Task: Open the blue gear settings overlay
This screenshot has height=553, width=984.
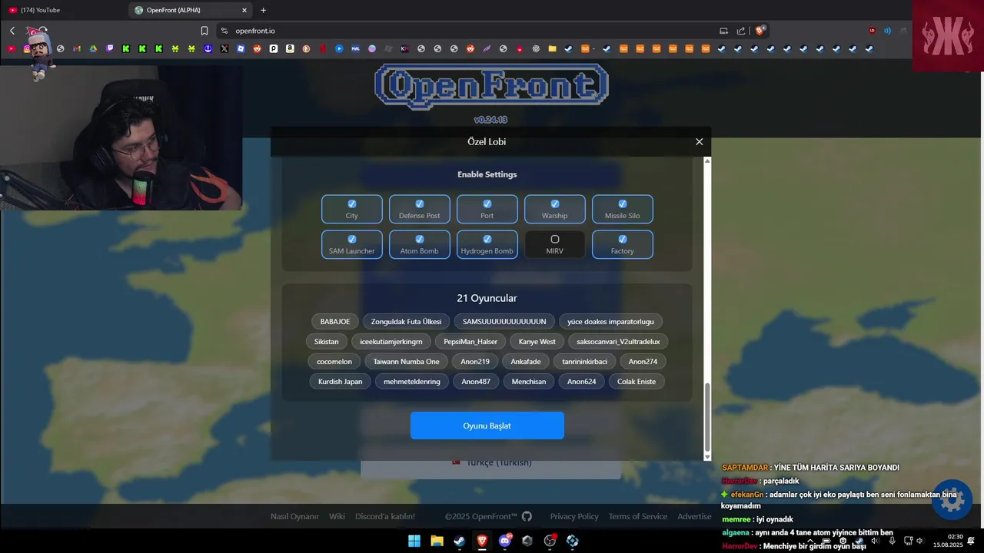Action: (x=952, y=499)
